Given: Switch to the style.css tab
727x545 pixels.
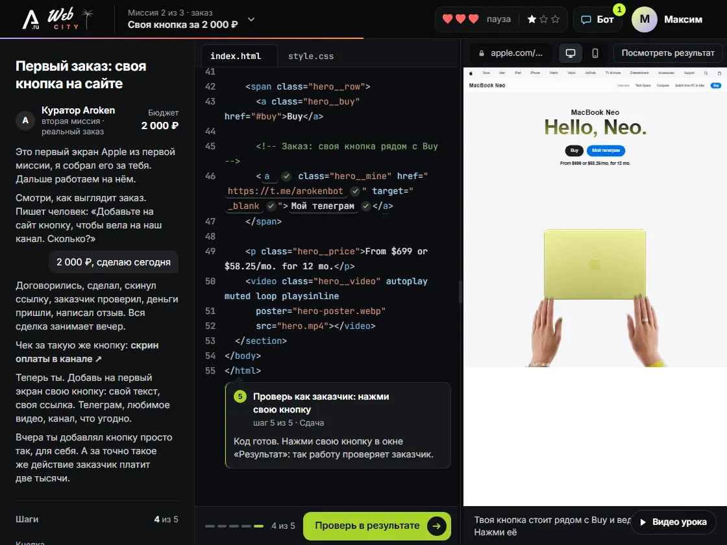Looking at the screenshot, I should (311, 56).
